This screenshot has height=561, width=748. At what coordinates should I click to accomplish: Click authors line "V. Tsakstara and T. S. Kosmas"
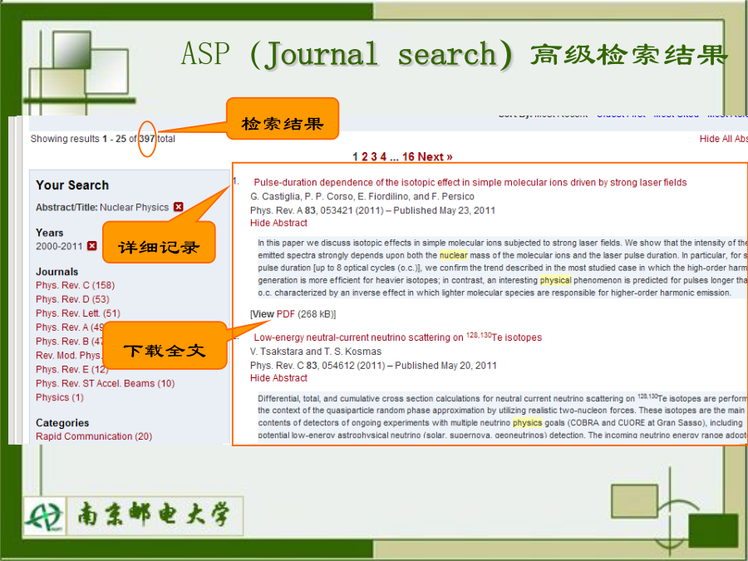(316, 352)
